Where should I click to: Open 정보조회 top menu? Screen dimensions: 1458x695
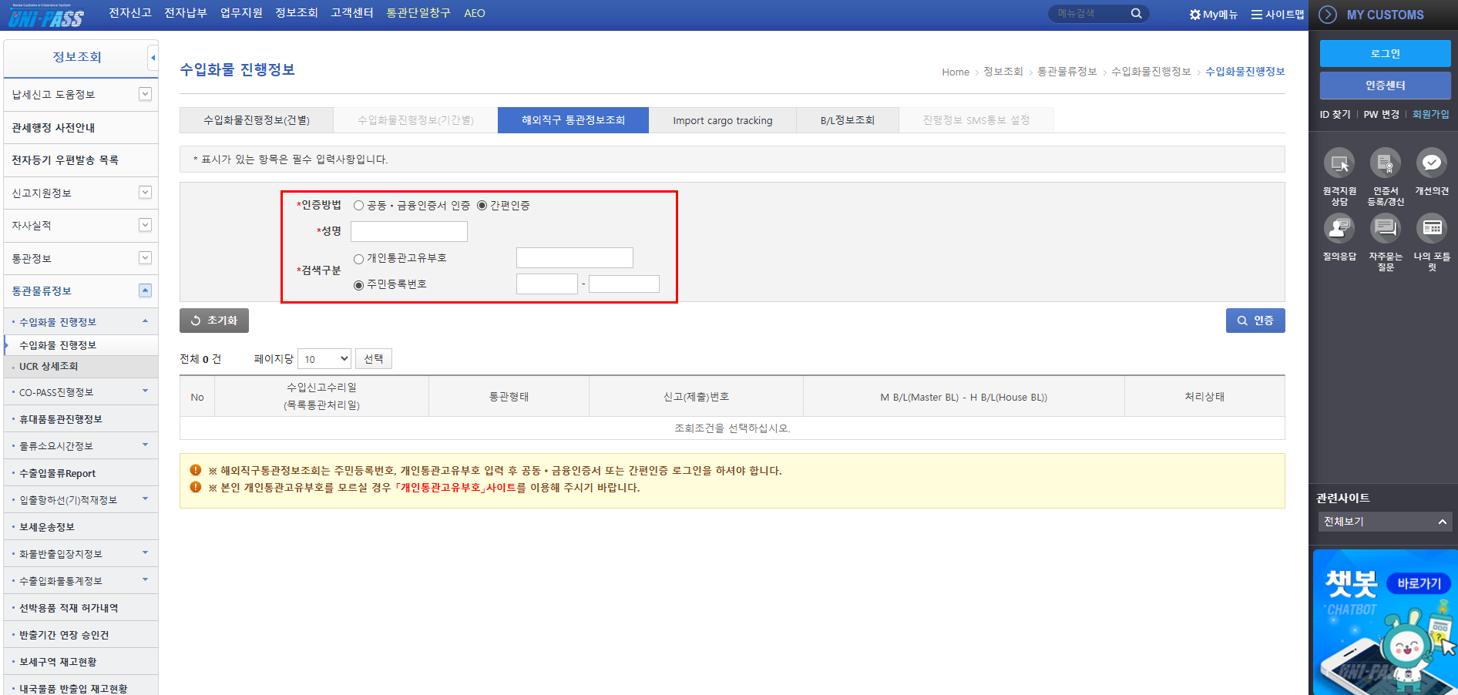point(297,13)
